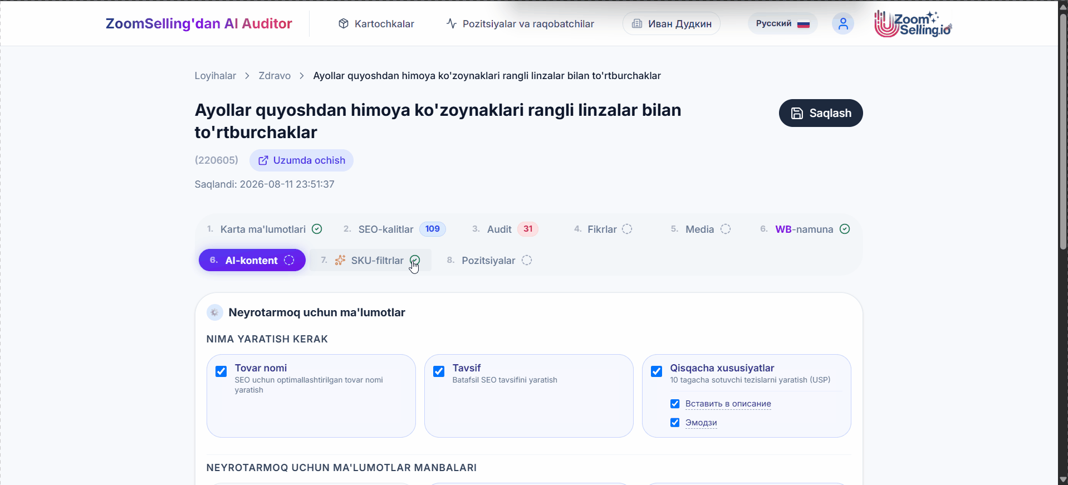
Task: Open the Kartochkalar menu item
Action: coord(376,23)
